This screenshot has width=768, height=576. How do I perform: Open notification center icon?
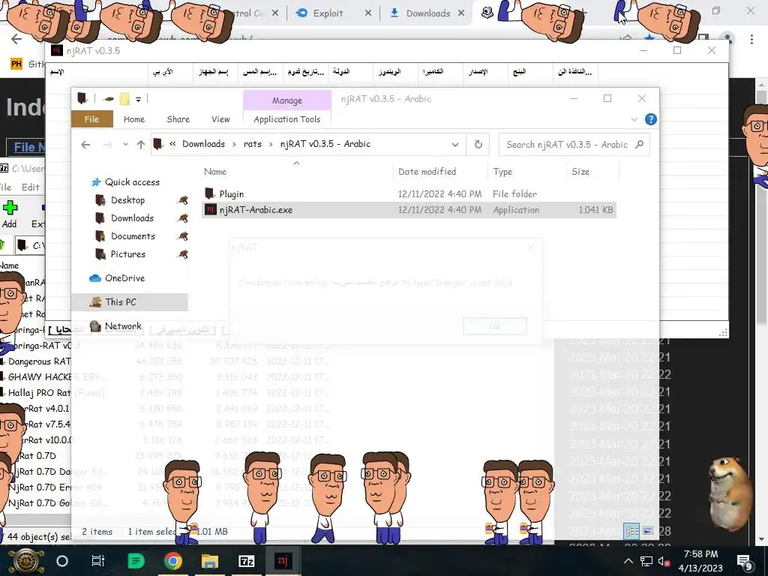pos(745,562)
